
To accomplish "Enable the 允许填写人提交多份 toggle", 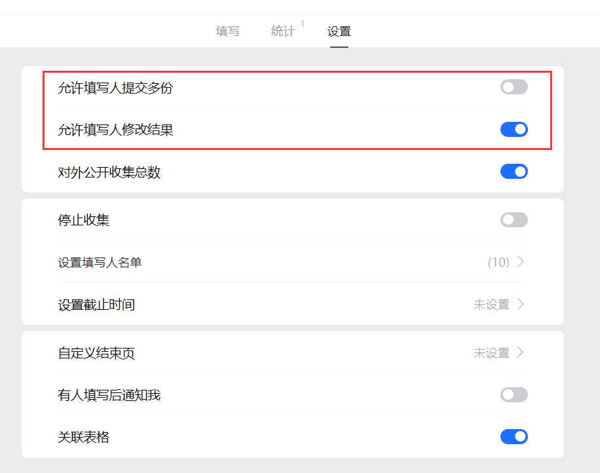I will click(x=514, y=86).
